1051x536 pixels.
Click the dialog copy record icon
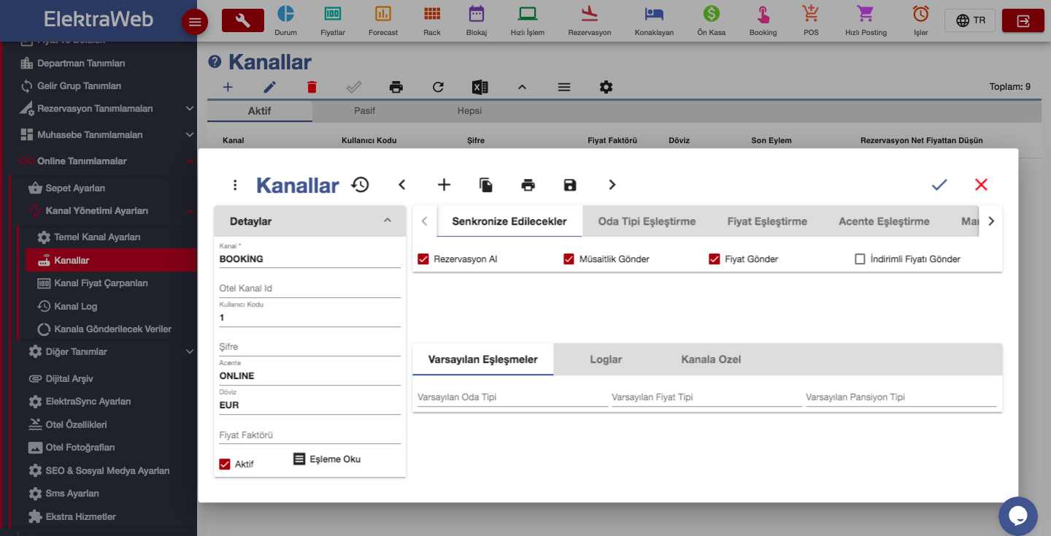click(x=486, y=185)
